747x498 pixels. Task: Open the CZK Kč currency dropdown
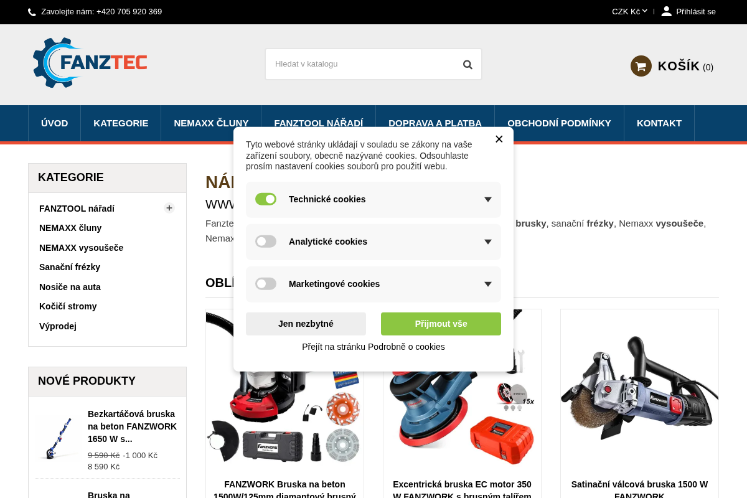click(x=629, y=11)
